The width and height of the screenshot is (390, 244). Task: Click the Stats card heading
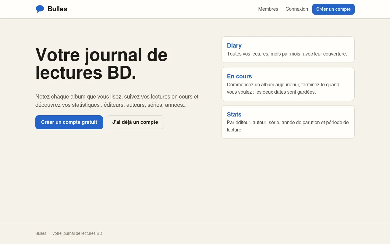(x=234, y=114)
